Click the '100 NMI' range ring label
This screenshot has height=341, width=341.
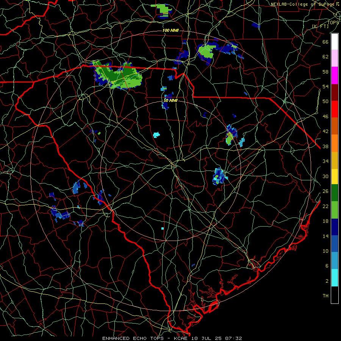pyautogui.click(x=170, y=30)
